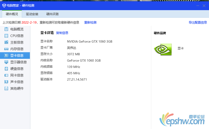Click the 声卡信息 sound card icon
The image size is (209, 129).
point(6,82)
